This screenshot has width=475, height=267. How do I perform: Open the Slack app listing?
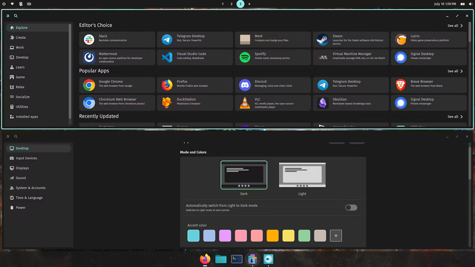117,39
